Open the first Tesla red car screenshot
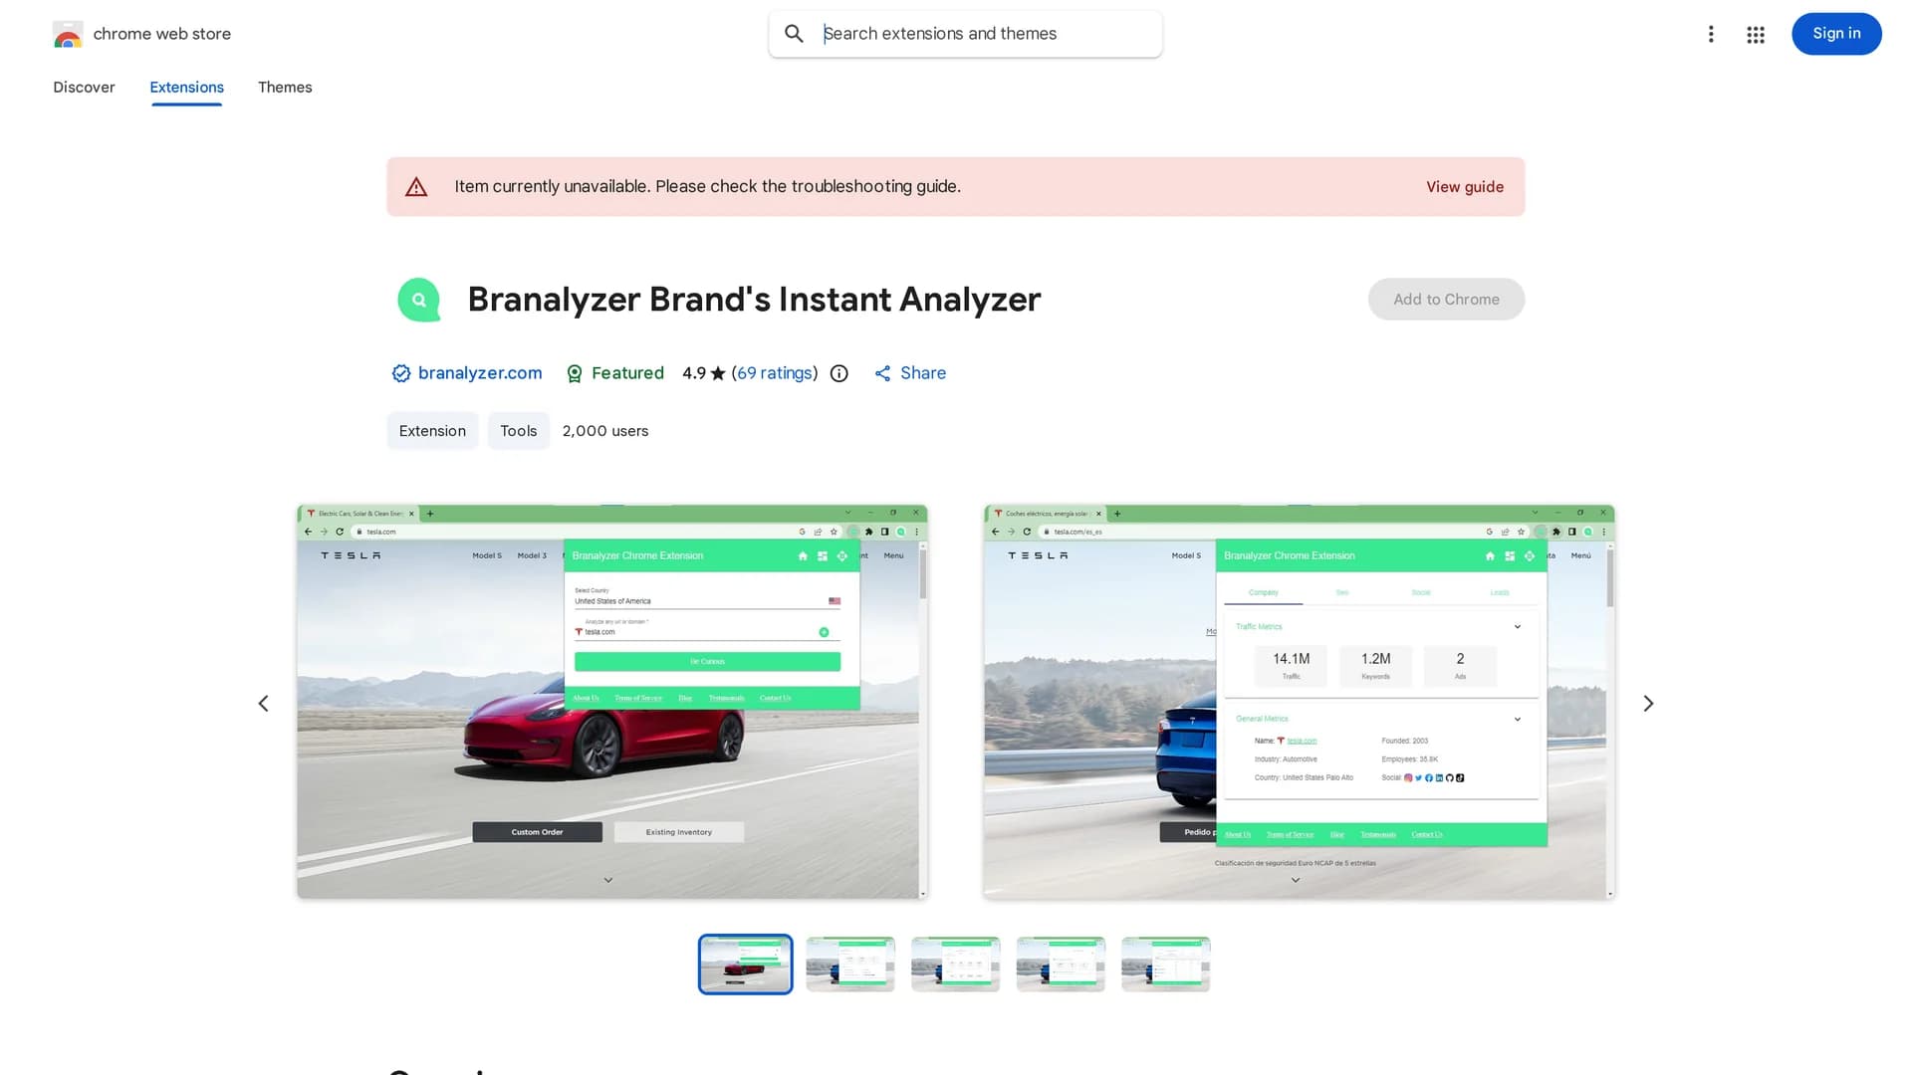 [x=612, y=702]
